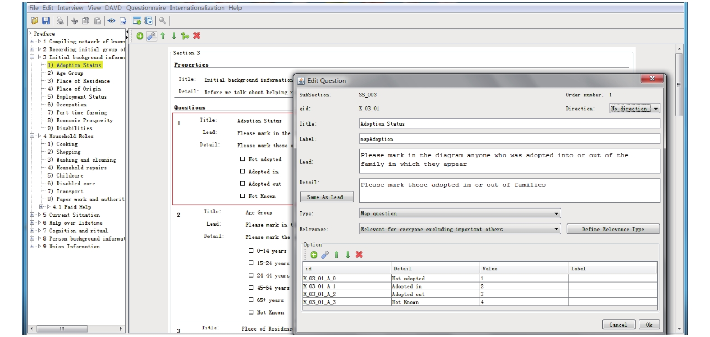Click the 'Define Relevance Type' button

pyautogui.click(x=613, y=229)
